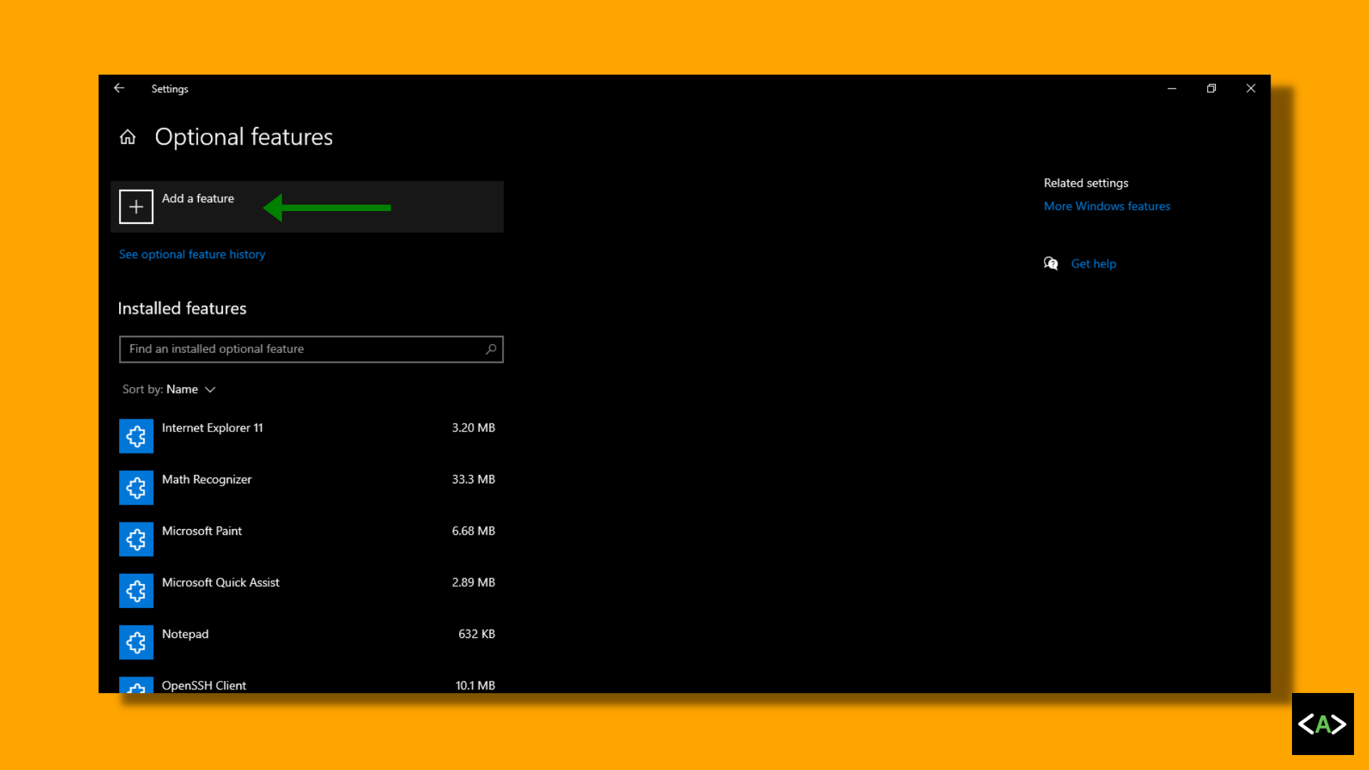Click the Add a feature plus icon

pos(136,207)
